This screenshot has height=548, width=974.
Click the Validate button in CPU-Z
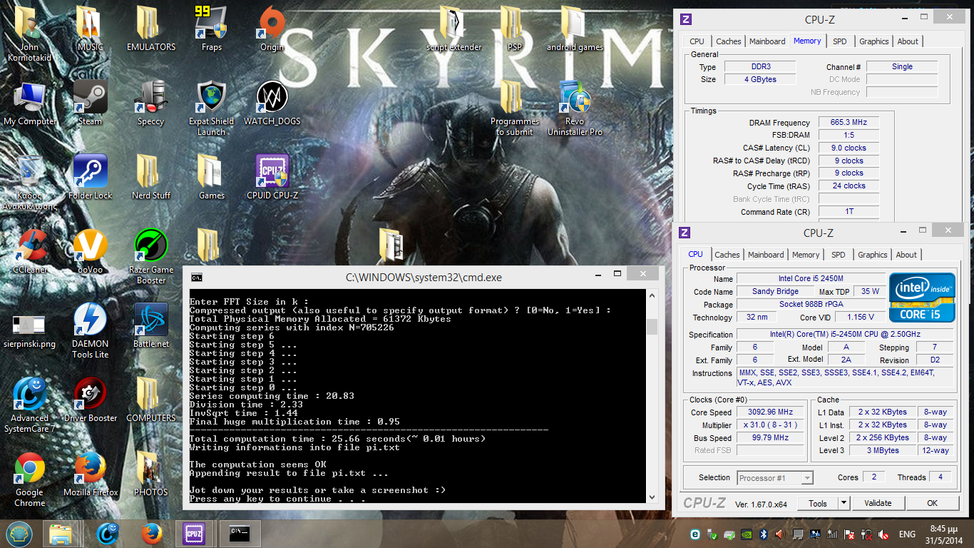coord(878,503)
